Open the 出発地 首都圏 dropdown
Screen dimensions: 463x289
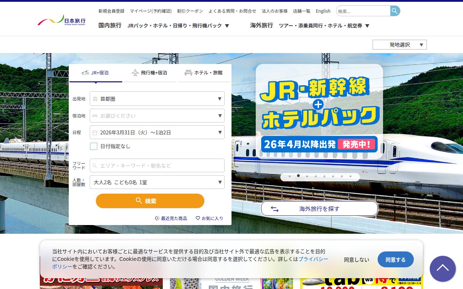pos(157,99)
